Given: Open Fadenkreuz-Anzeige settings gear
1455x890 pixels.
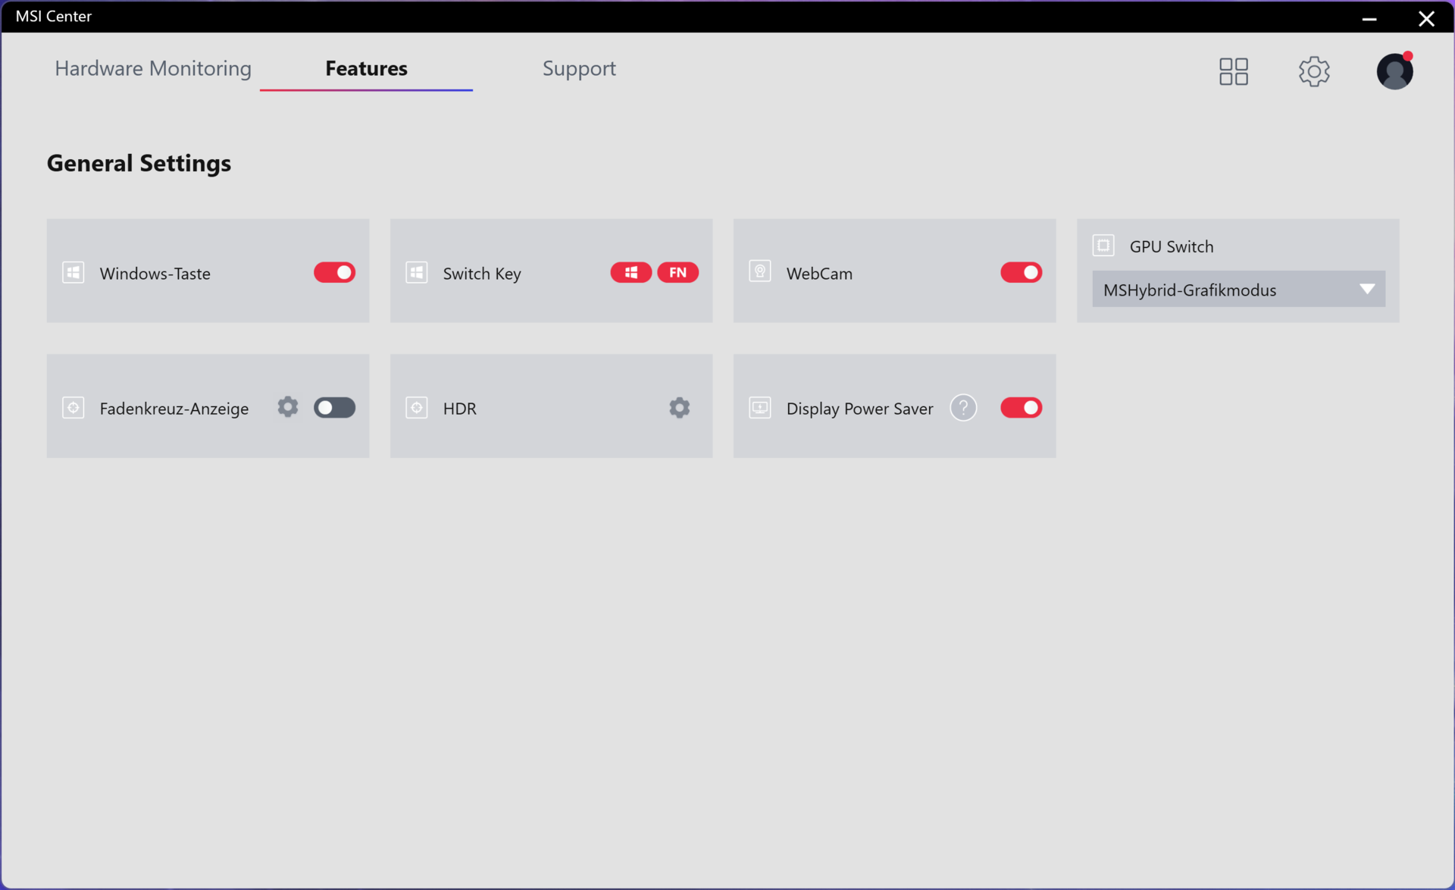Looking at the screenshot, I should click(287, 407).
